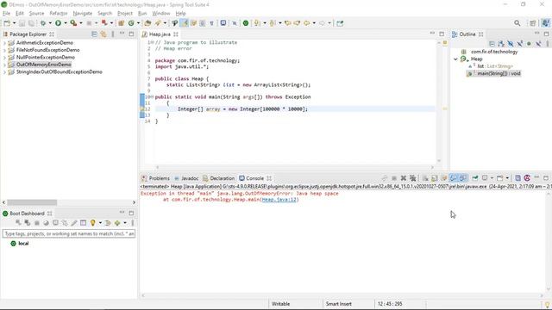Expand the NullPointerExceptionDemo project
The height and width of the screenshot is (310, 552).
(4, 58)
